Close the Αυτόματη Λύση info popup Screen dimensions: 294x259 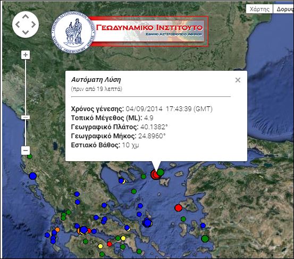pos(238,80)
